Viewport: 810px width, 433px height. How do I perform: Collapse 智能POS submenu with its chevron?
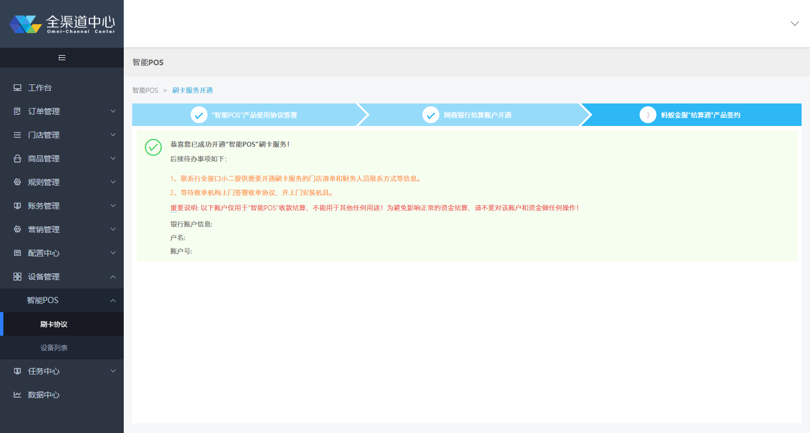point(113,300)
